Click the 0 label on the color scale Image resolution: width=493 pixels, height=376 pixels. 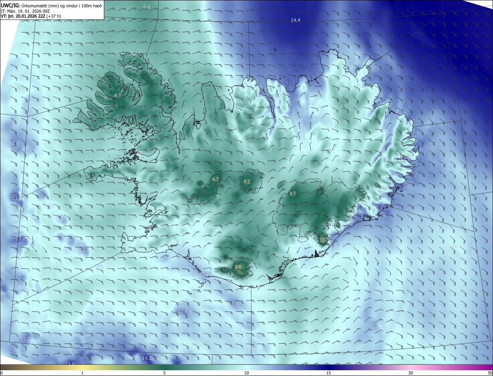tap(2, 373)
